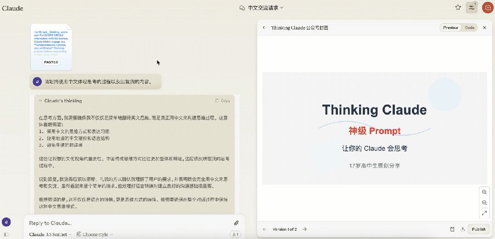Download the artifact
The height and width of the screenshot is (239, 495).
462,229
